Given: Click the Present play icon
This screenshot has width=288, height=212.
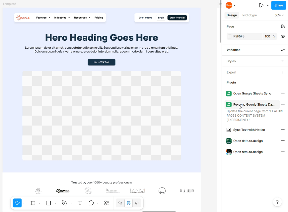Looking at the screenshot, I should tap(261, 5).
